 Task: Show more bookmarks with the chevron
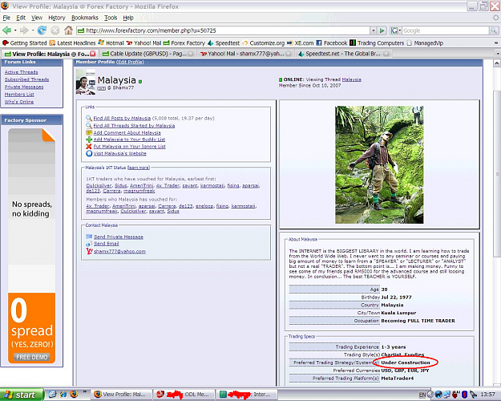(496, 43)
